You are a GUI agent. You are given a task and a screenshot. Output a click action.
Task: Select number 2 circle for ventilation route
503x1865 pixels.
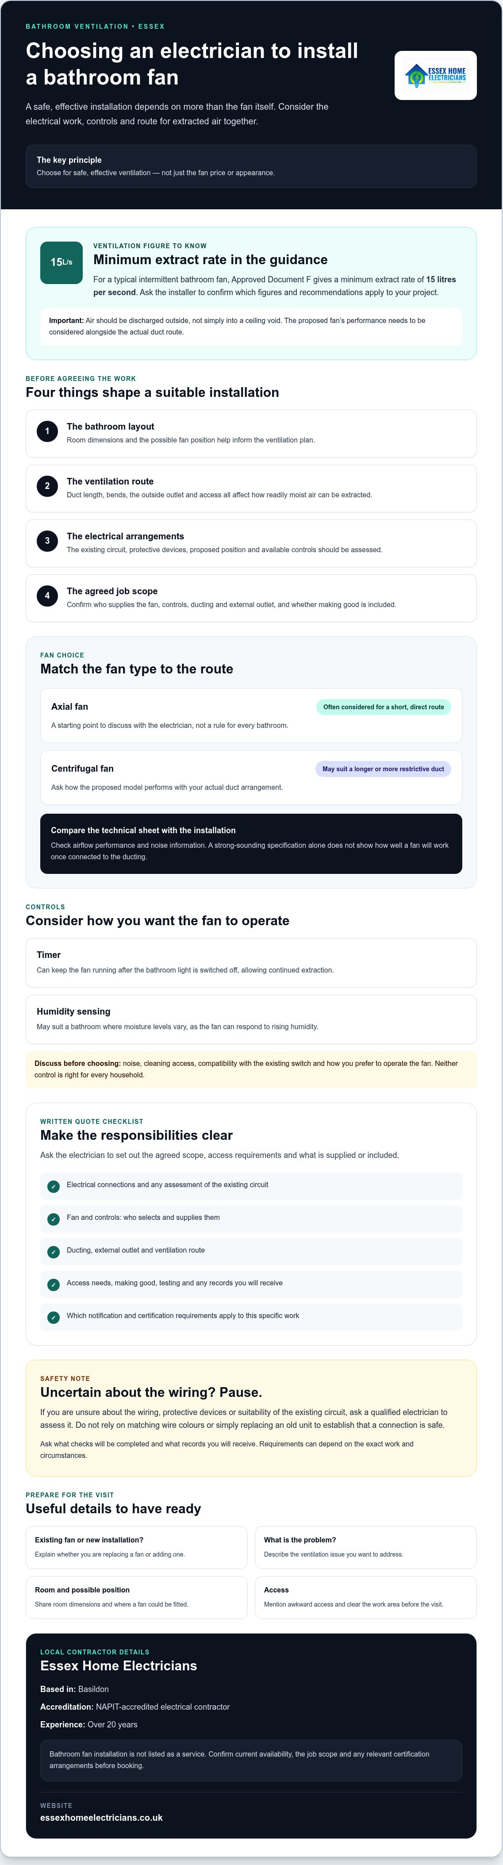47,486
